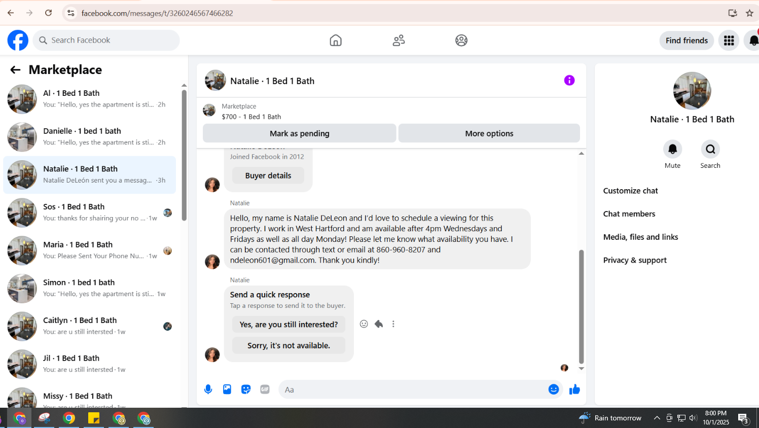Image resolution: width=759 pixels, height=428 pixels.
Task: Bookmark this page with the star icon
Action: tap(749, 13)
